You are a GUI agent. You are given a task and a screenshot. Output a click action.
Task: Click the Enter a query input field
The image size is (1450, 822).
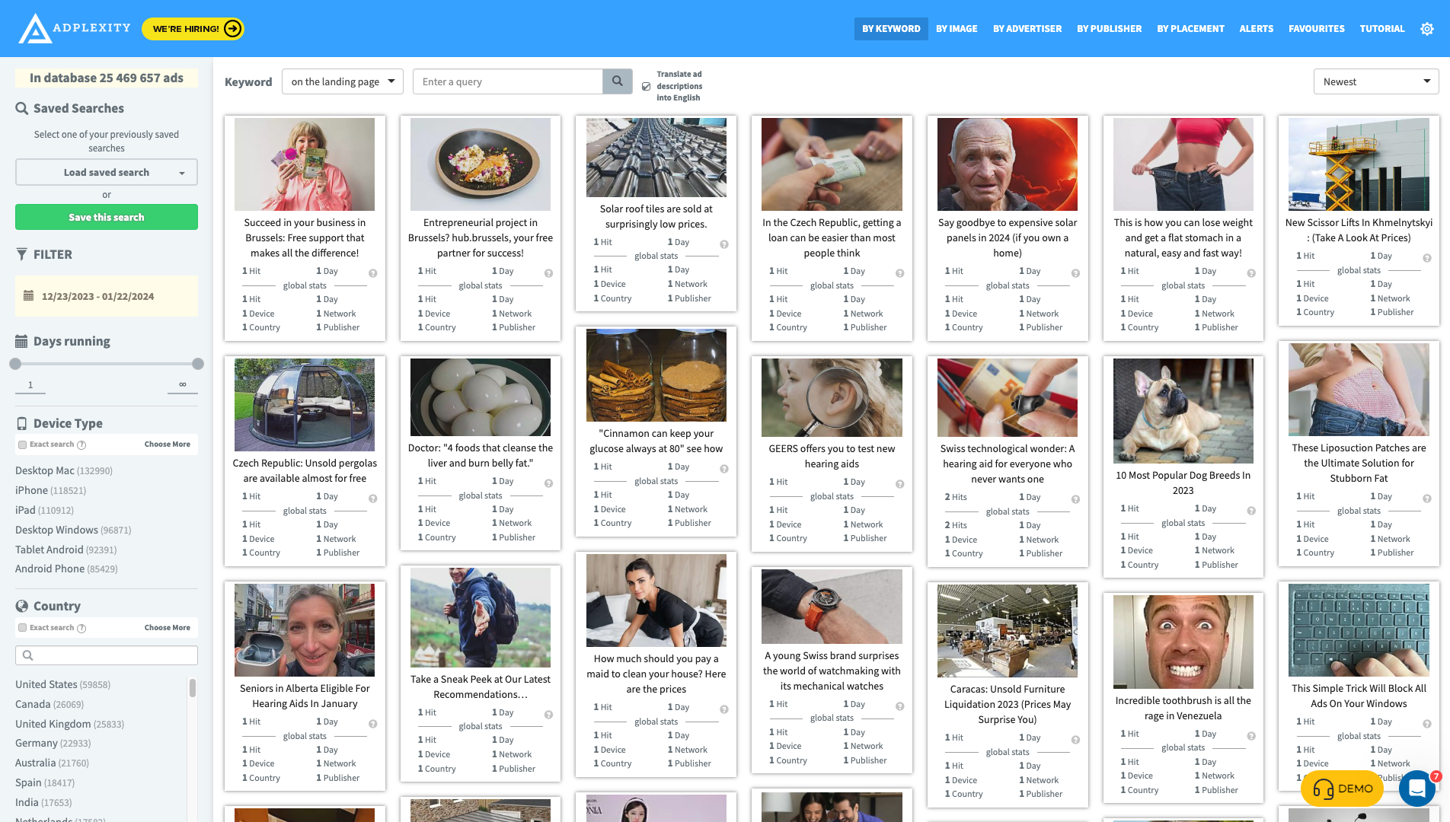(508, 81)
